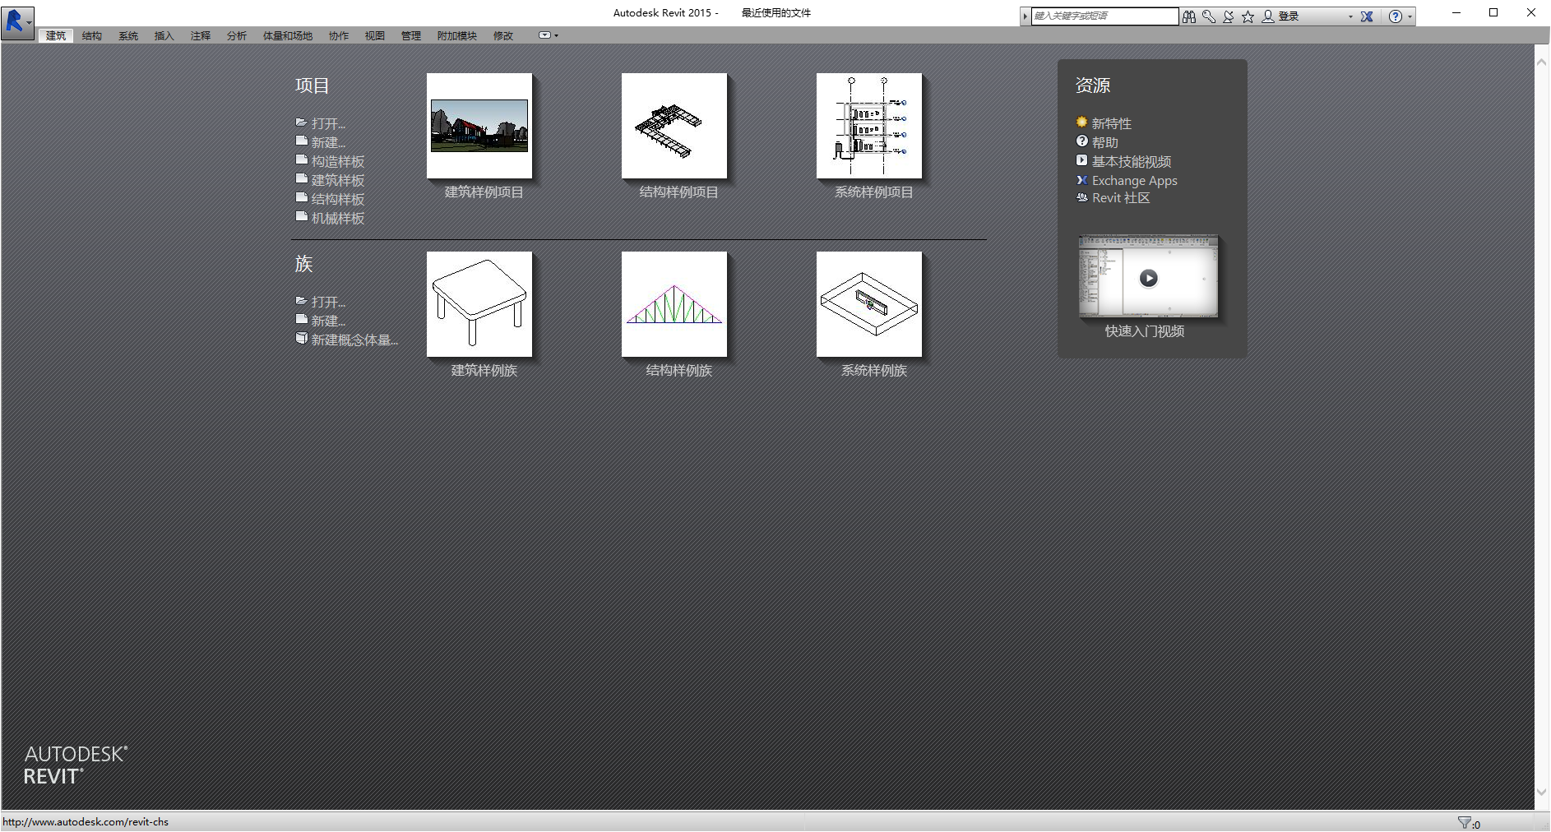Click the filter icon in status bar
Screen dimensions: 1551x832
point(1465,820)
